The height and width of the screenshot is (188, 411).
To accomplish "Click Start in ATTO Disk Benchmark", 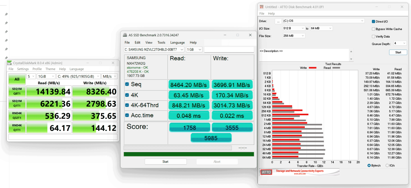I will pos(398,53).
